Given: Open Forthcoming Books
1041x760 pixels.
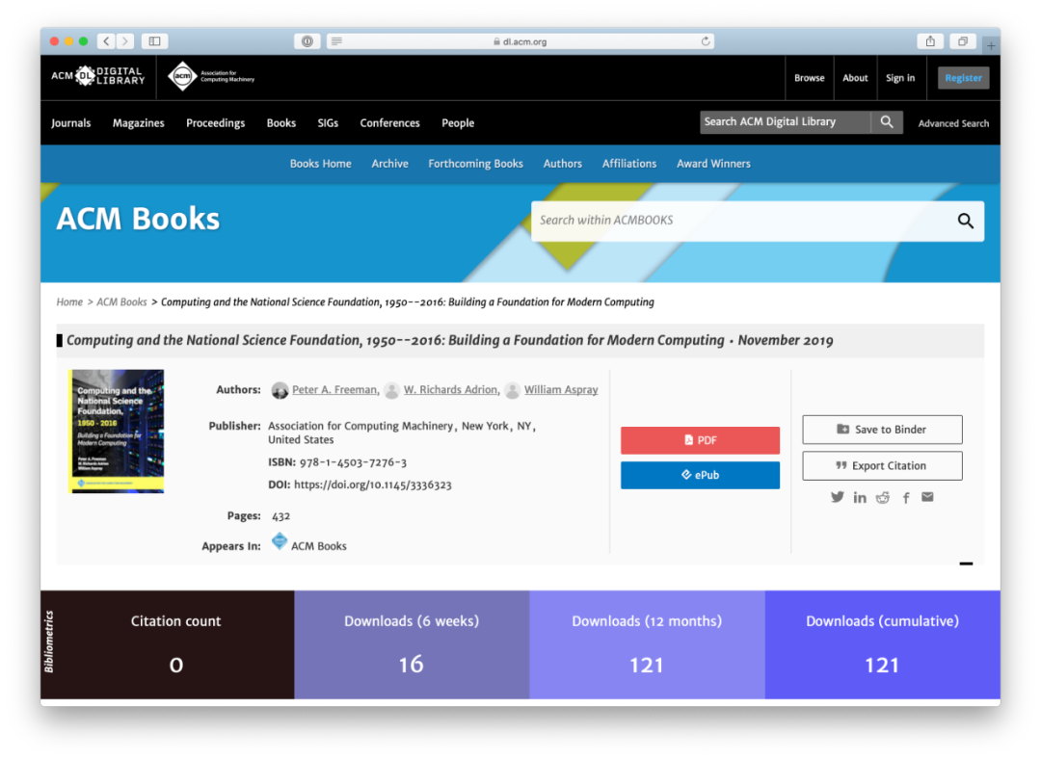Looking at the screenshot, I should [475, 164].
